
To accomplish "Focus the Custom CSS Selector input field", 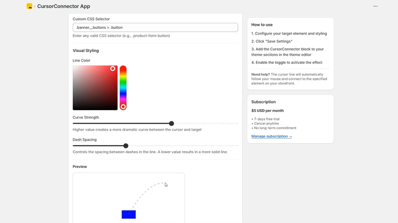I will [155, 27].
